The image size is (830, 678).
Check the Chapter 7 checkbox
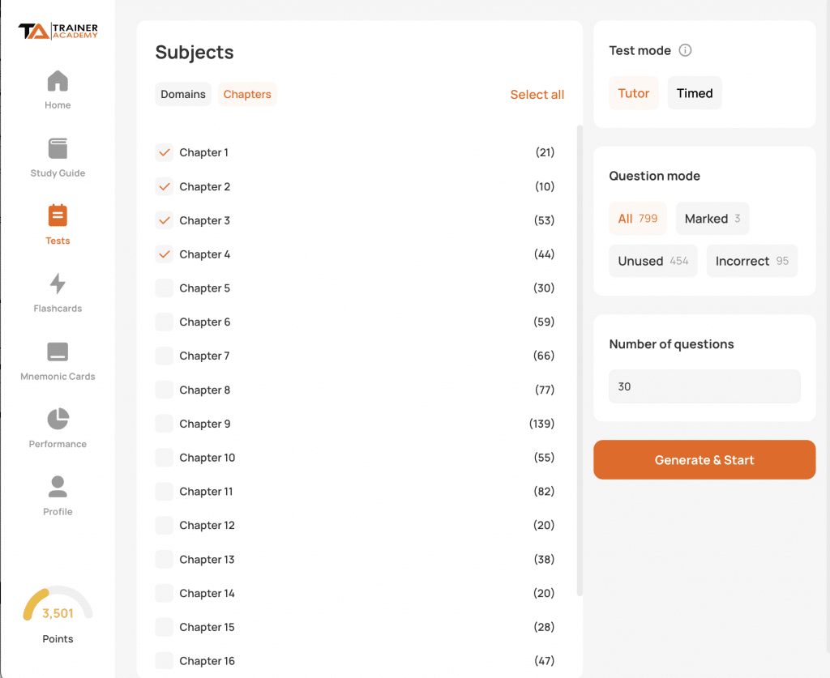pos(165,356)
